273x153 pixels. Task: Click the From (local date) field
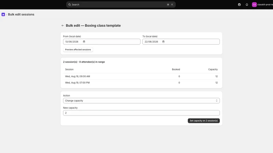(102, 41)
